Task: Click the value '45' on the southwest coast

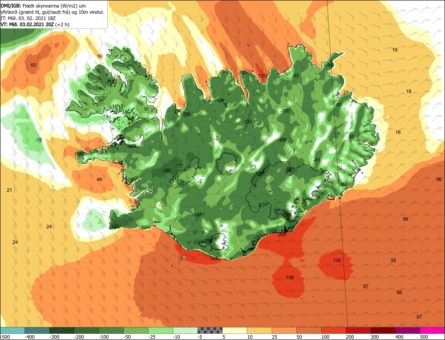Action: tap(137, 203)
